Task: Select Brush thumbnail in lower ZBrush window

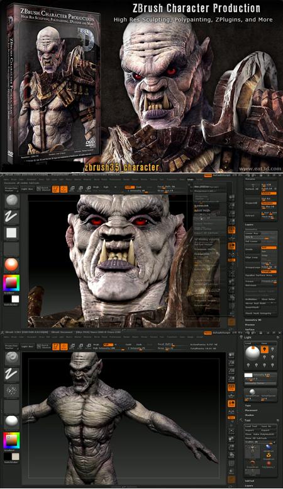Action: tap(11, 359)
